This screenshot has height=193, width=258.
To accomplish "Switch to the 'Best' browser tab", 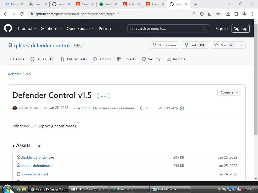I will pos(108,4).
